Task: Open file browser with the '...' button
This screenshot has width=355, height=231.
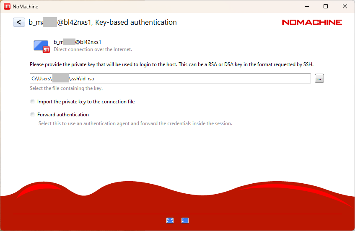Action: 319,78
